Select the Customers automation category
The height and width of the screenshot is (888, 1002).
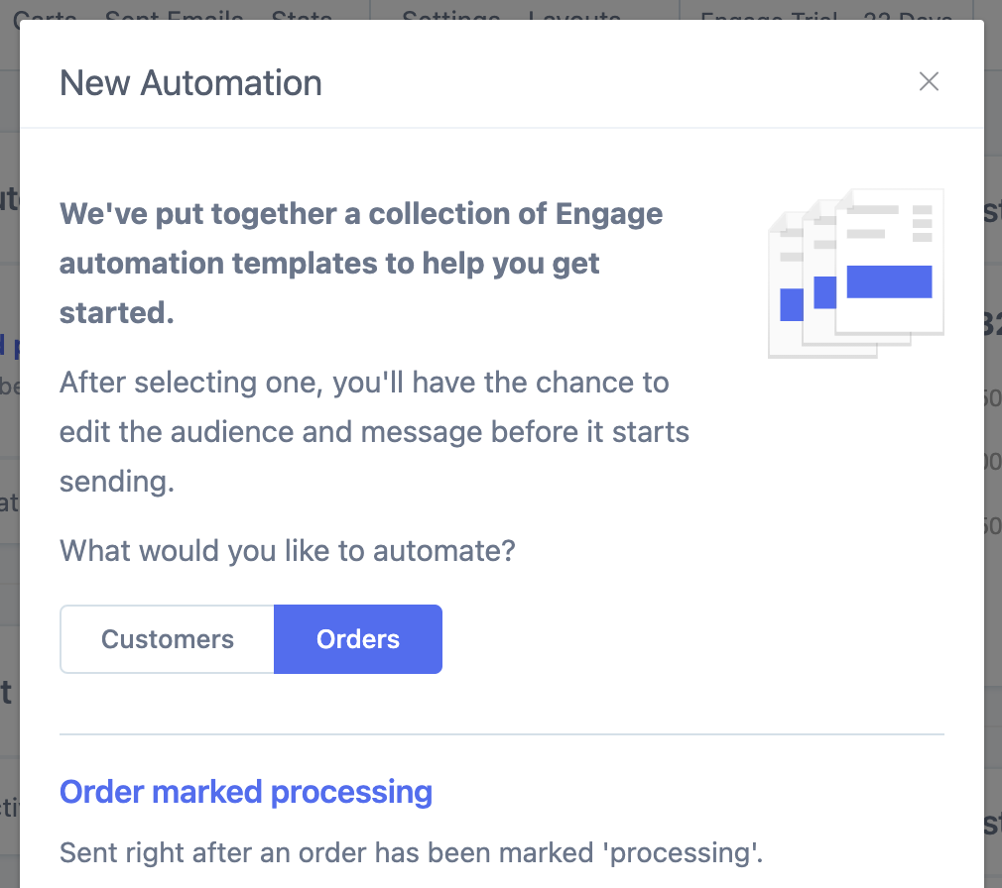point(168,639)
